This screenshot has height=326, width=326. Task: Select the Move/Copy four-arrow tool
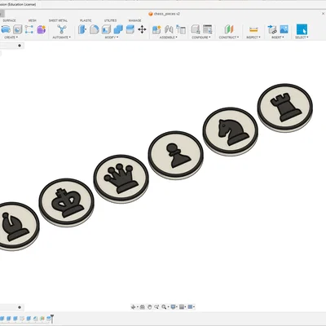click(142, 29)
